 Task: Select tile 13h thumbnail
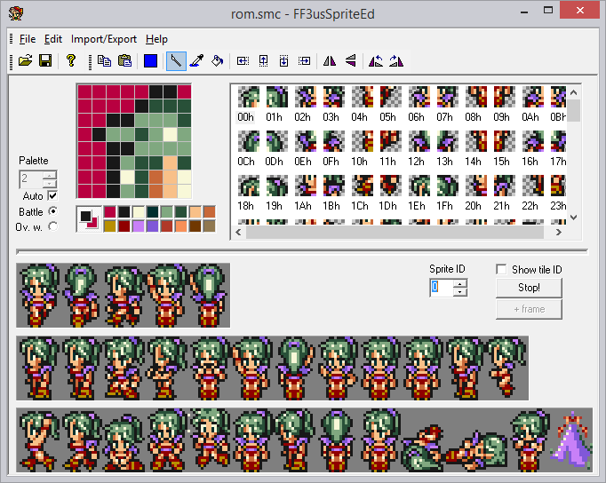coord(447,141)
